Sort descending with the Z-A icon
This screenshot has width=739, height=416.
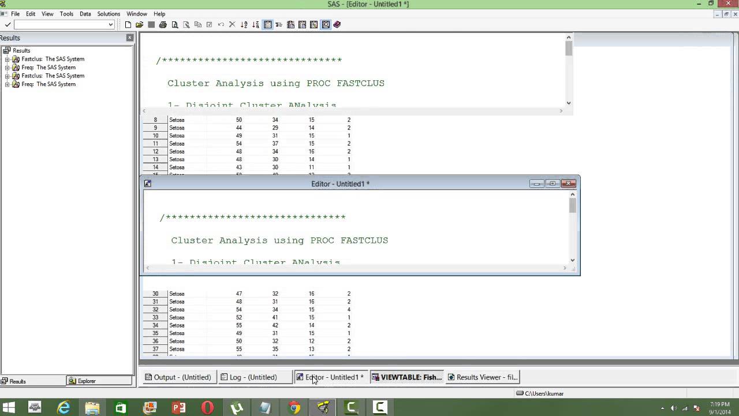pos(256,25)
